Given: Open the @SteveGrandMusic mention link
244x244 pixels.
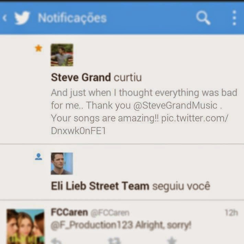Looking at the screenshot, I should click(x=175, y=106).
